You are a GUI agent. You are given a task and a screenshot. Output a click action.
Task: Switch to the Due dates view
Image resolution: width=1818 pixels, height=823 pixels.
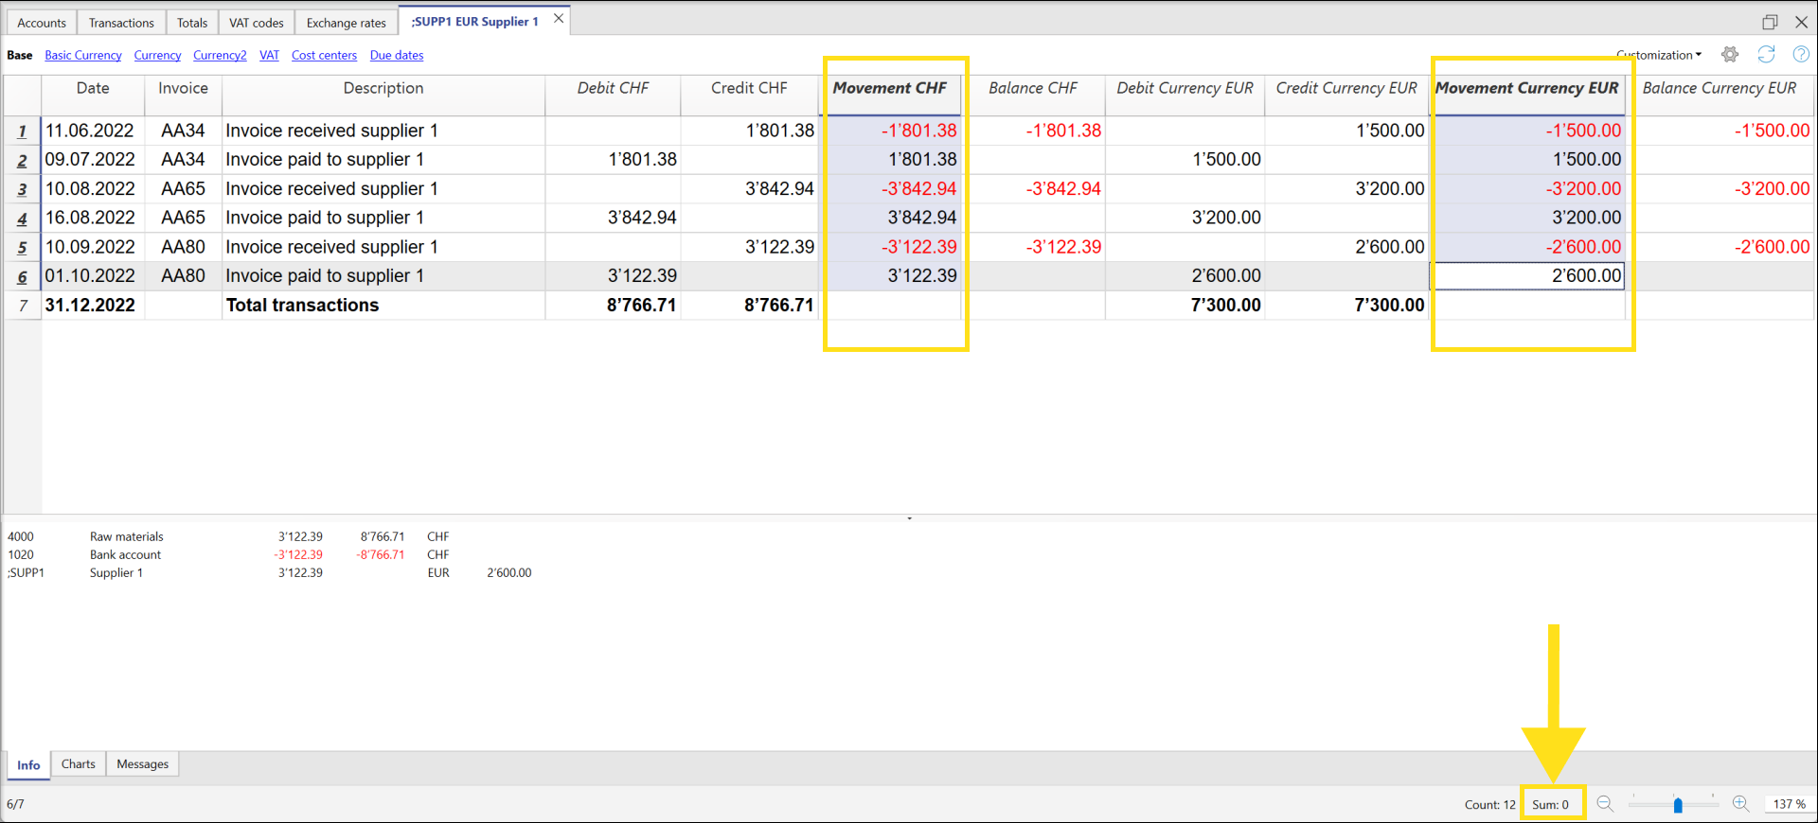point(396,56)
